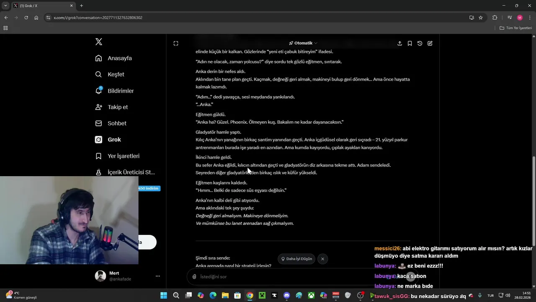Share the Grok conversation
Viewport: 536px width, 302px height.
[x=399, y=43]
